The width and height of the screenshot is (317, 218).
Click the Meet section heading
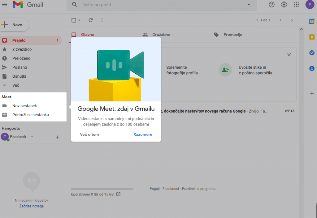coord(7,97)
